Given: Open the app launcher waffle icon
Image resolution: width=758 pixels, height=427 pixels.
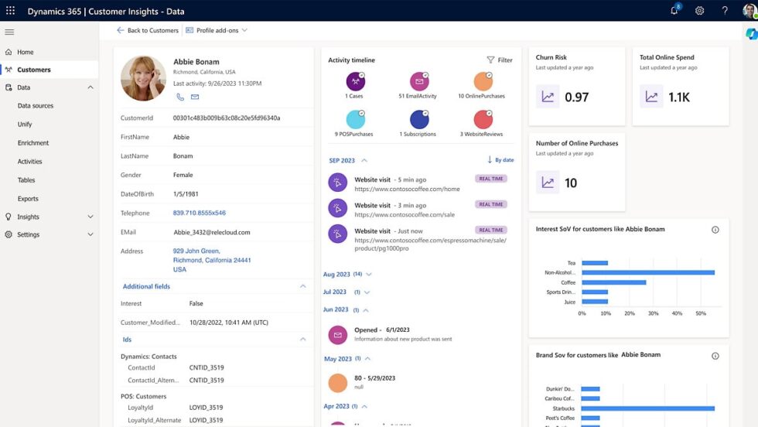Looking at the screenshot, I should (x=10, y=11).
